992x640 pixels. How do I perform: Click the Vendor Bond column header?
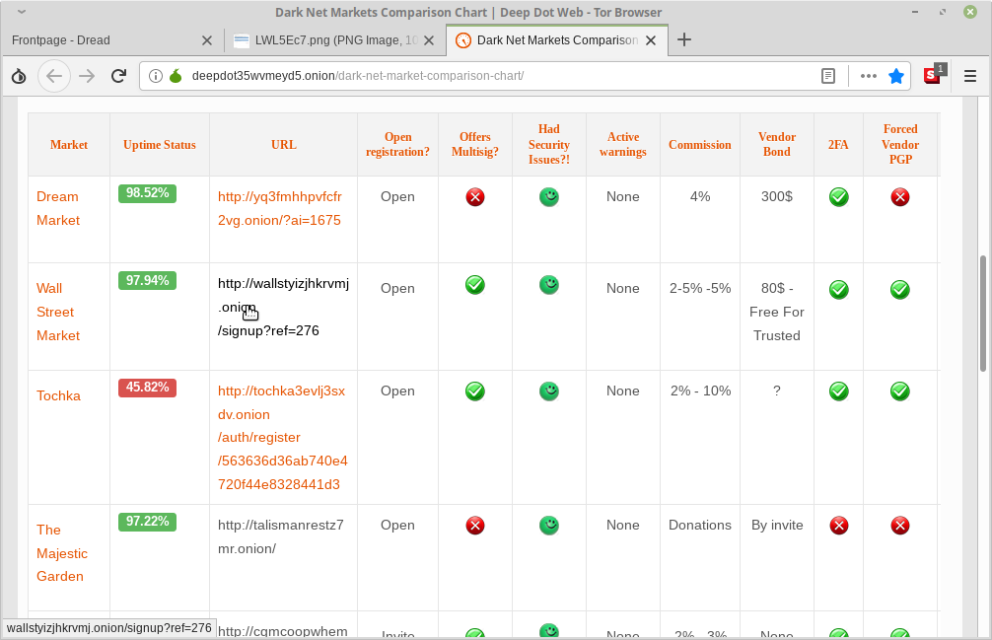pyautogui.click(x=777, y=144)
